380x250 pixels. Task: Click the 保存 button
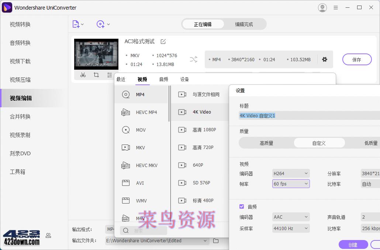(356, 59)
